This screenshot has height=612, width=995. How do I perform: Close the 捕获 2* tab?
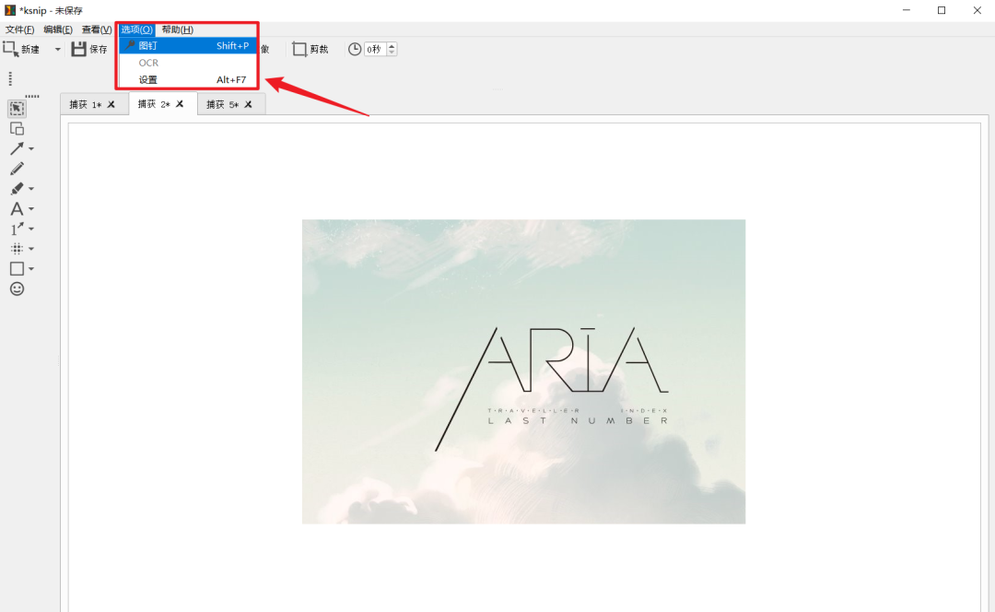[x=180, y=103]
